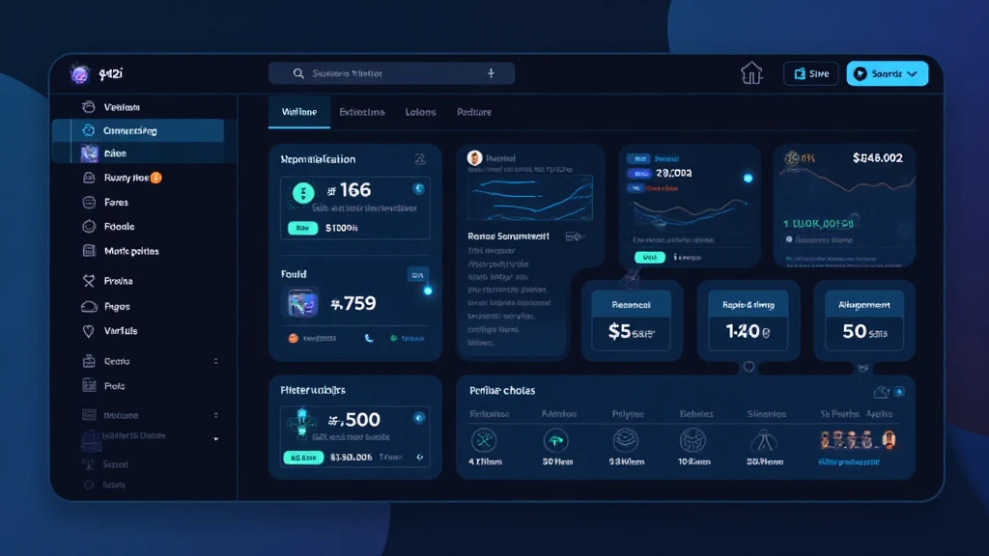Image resolution: width=989 pixels, height=556 pixels.
Task: Click the '1.40' value card
Action: click(x=749, y=320)
